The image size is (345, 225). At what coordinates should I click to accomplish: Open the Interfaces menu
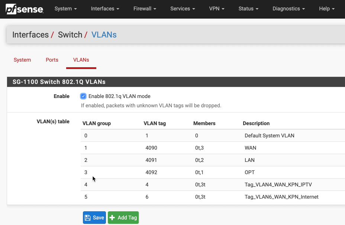pyautogui.click(x=105, y=9)
